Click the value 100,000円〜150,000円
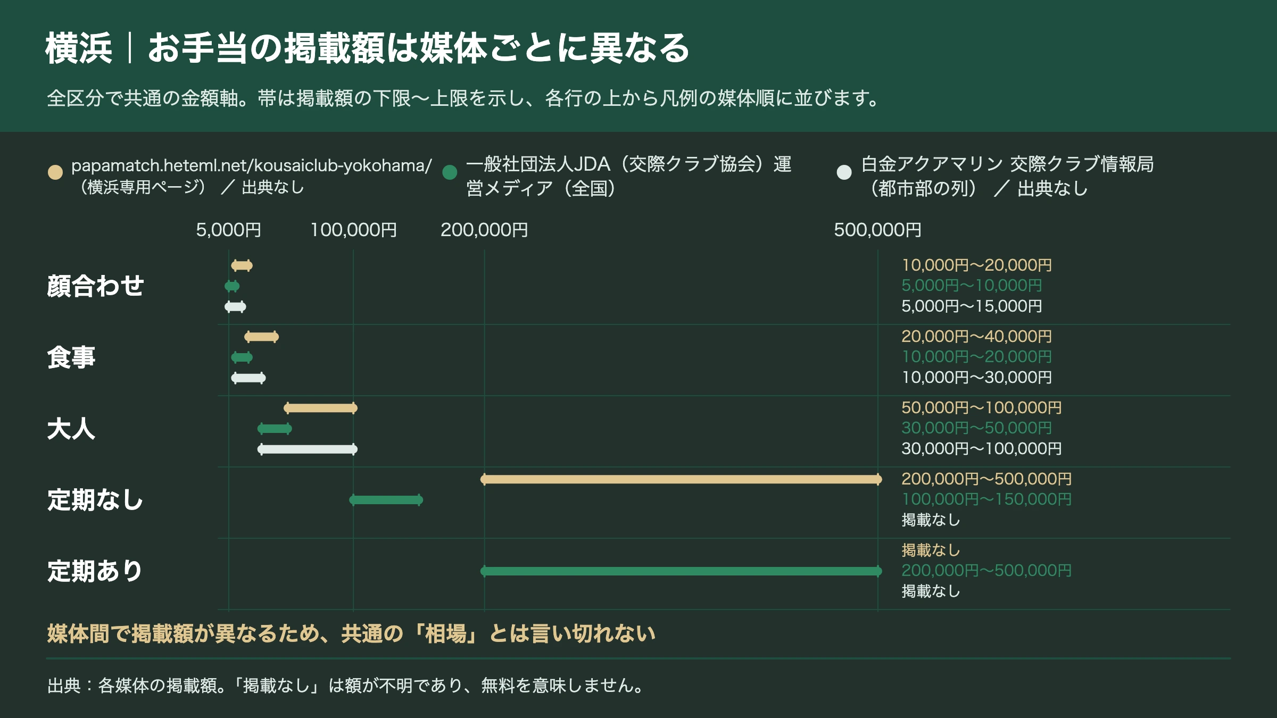The width and height of the screenshot is (1277, 718). click(x=986, y=499)
